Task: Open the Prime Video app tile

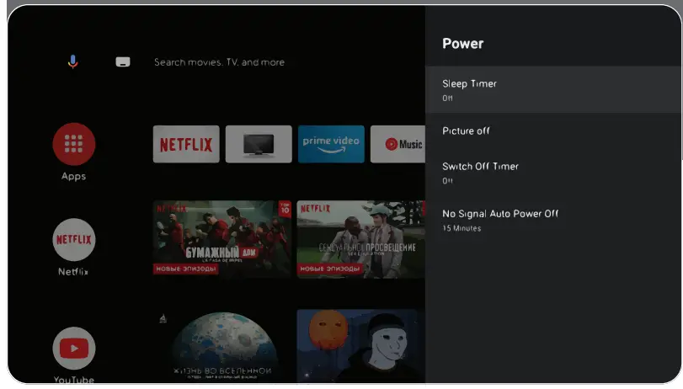Action: 331,144
